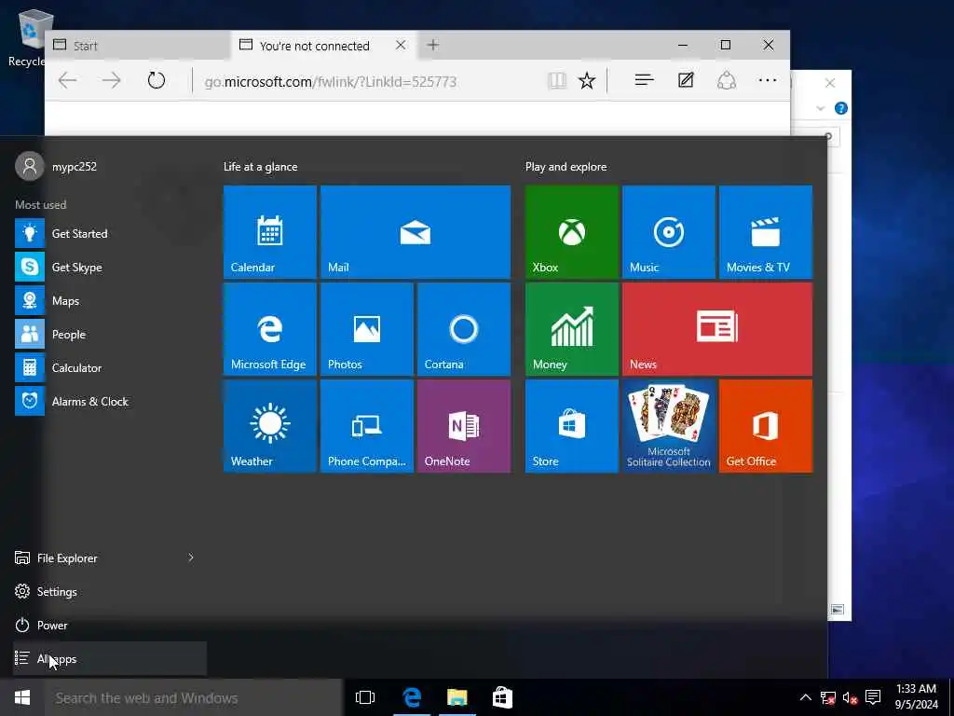
Task: Show hidden tray icons chevron
Action: 805,697
